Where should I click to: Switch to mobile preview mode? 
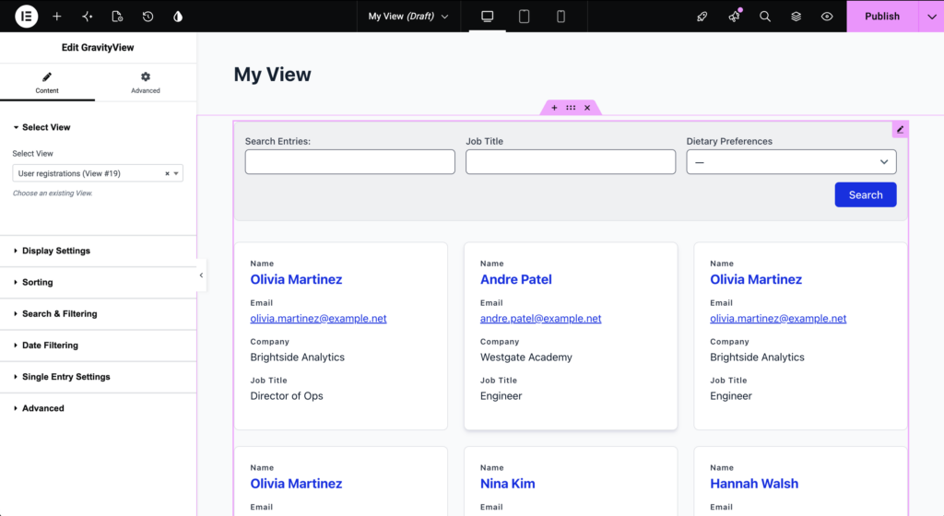click(x=560, y=17)
